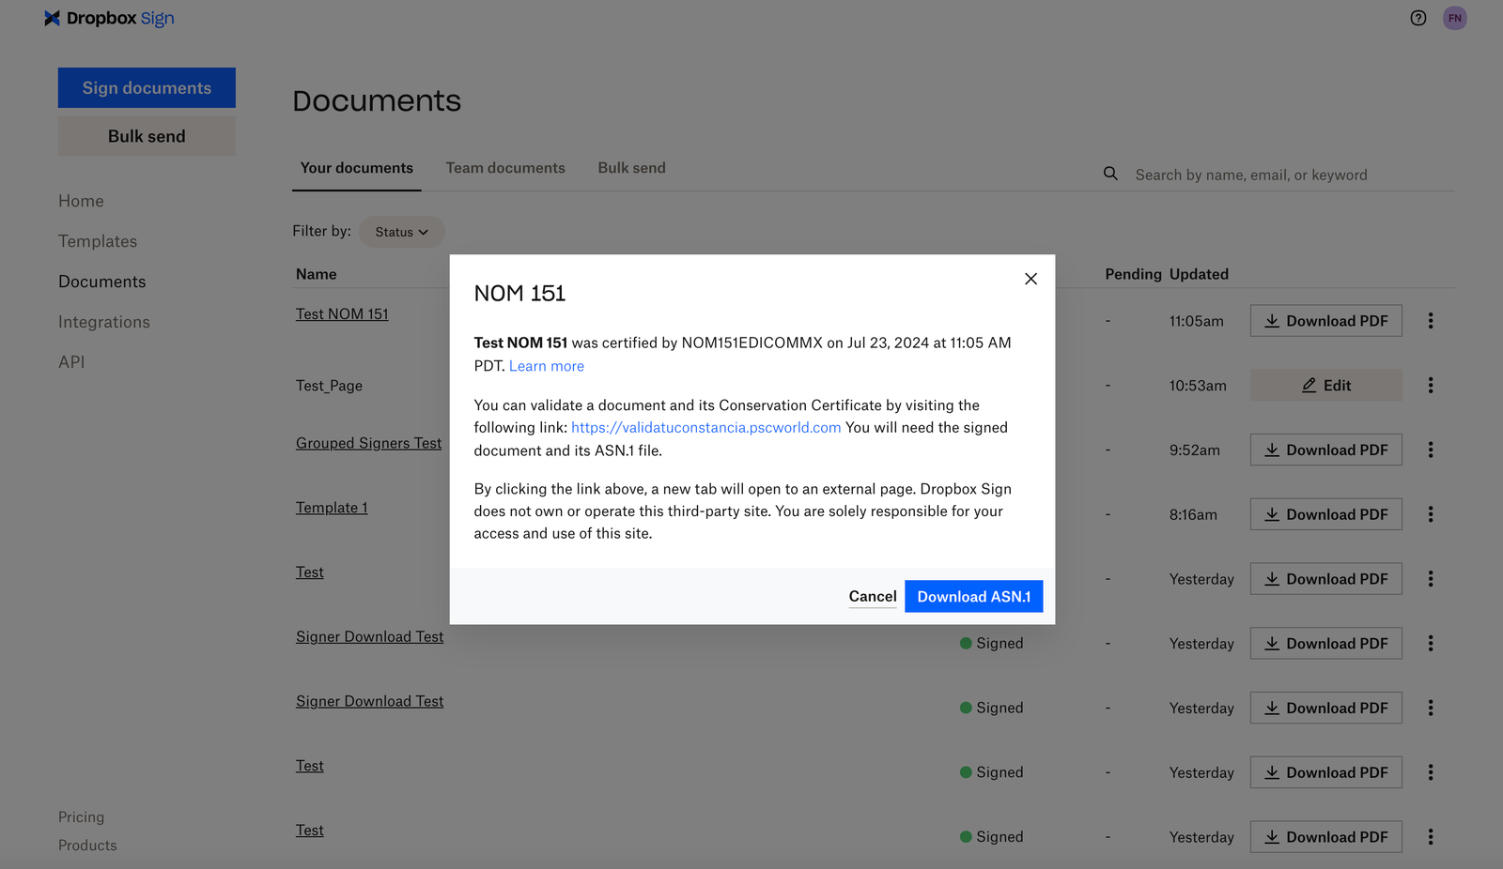The height and width of the screenshot is (869, 1503).
Task: Switch to the Team documents tab
Action: [x=505, y=167]
